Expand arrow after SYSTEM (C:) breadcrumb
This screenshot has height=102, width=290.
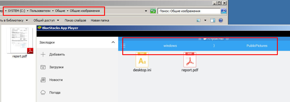click(x=28, y=11)
